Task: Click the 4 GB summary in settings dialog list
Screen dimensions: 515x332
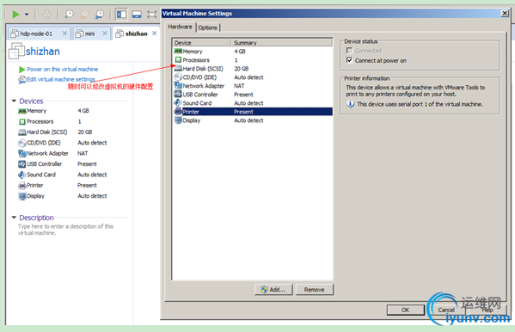Action: point(240,52)
